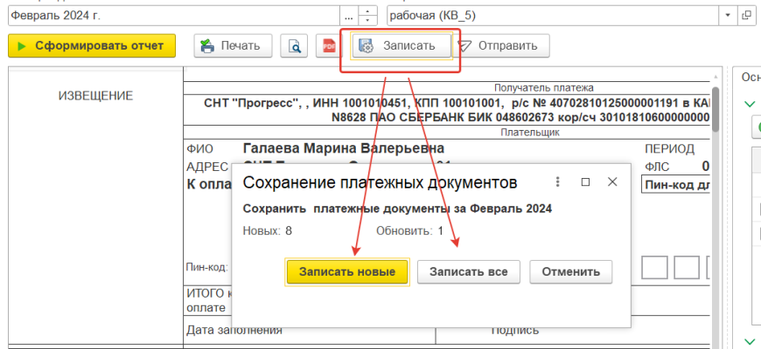Open the рабочая (КВ_5) item form icon

[x=747, y=16]
